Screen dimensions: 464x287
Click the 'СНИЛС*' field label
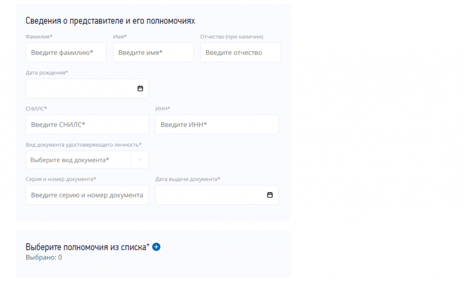(x=36, y=108)
